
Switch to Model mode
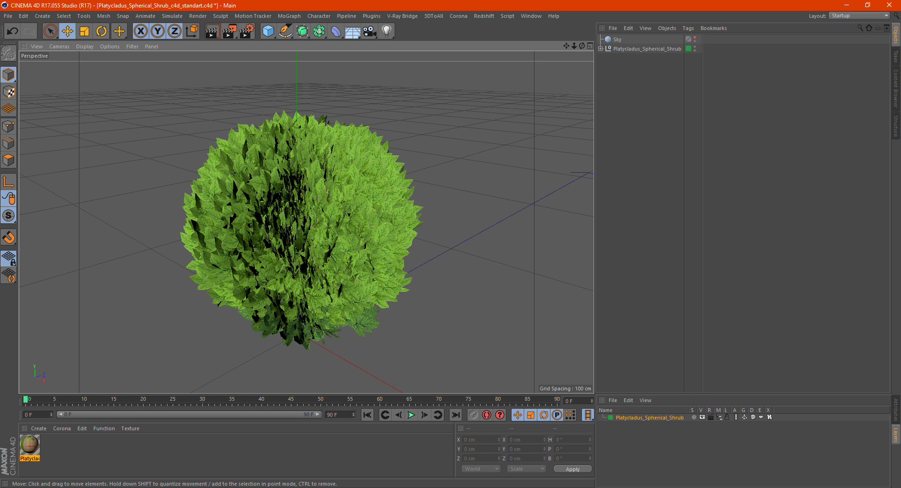8,75
